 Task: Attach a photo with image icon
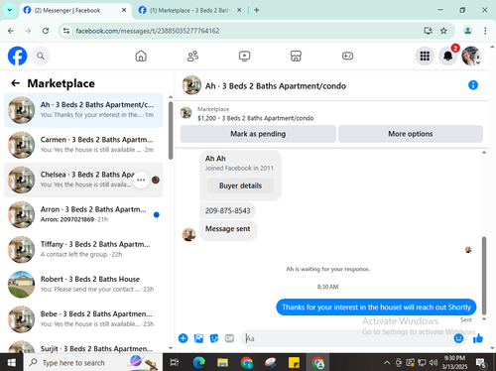(198, 338)
